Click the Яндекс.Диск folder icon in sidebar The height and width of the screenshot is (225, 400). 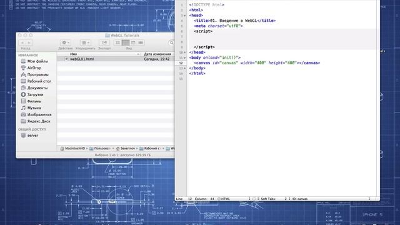(23, 121)
